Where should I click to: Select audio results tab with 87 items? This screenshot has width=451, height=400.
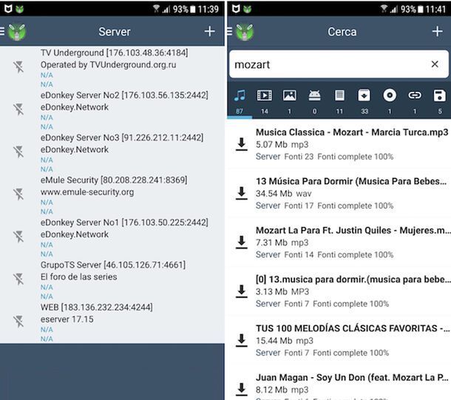click(240, 101)
